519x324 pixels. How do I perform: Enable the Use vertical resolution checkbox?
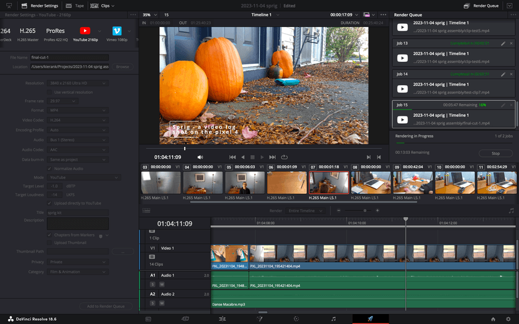coord(50,92)
